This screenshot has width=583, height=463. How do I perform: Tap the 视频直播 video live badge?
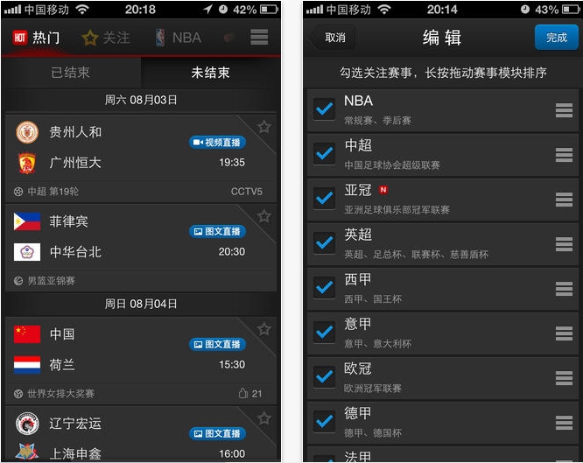point(217,142)
